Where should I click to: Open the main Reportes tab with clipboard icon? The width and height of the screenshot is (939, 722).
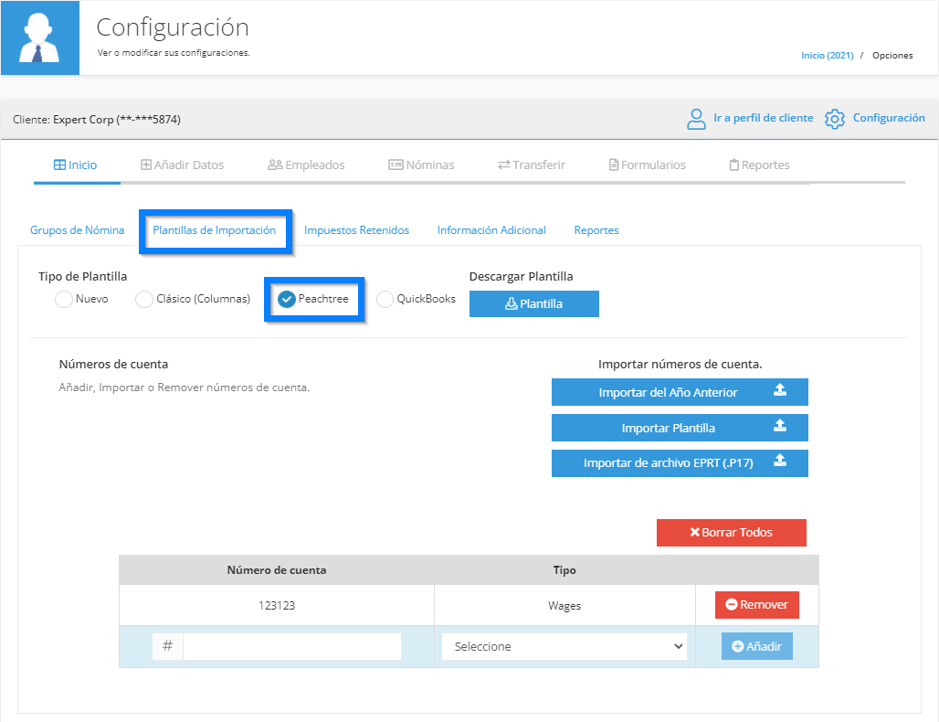(x=759, y=165)
